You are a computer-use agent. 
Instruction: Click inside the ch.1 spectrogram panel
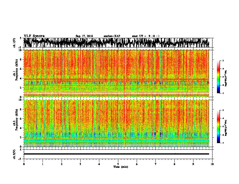pyautogui.click(x=116, y=73)
